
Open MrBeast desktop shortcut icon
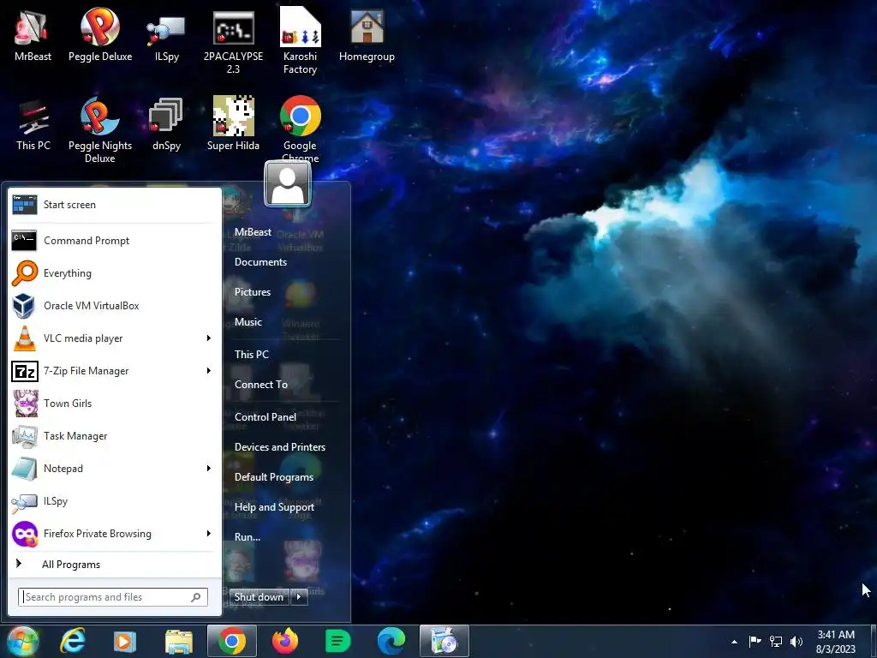coord(33,35)
